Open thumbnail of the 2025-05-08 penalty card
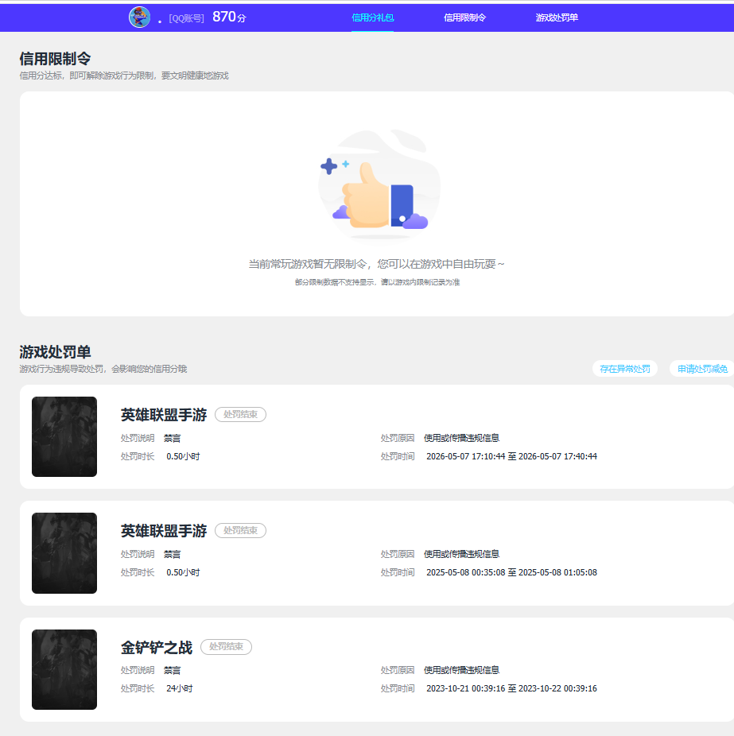The height and width of the screenshot is (736, 734). 64,553
